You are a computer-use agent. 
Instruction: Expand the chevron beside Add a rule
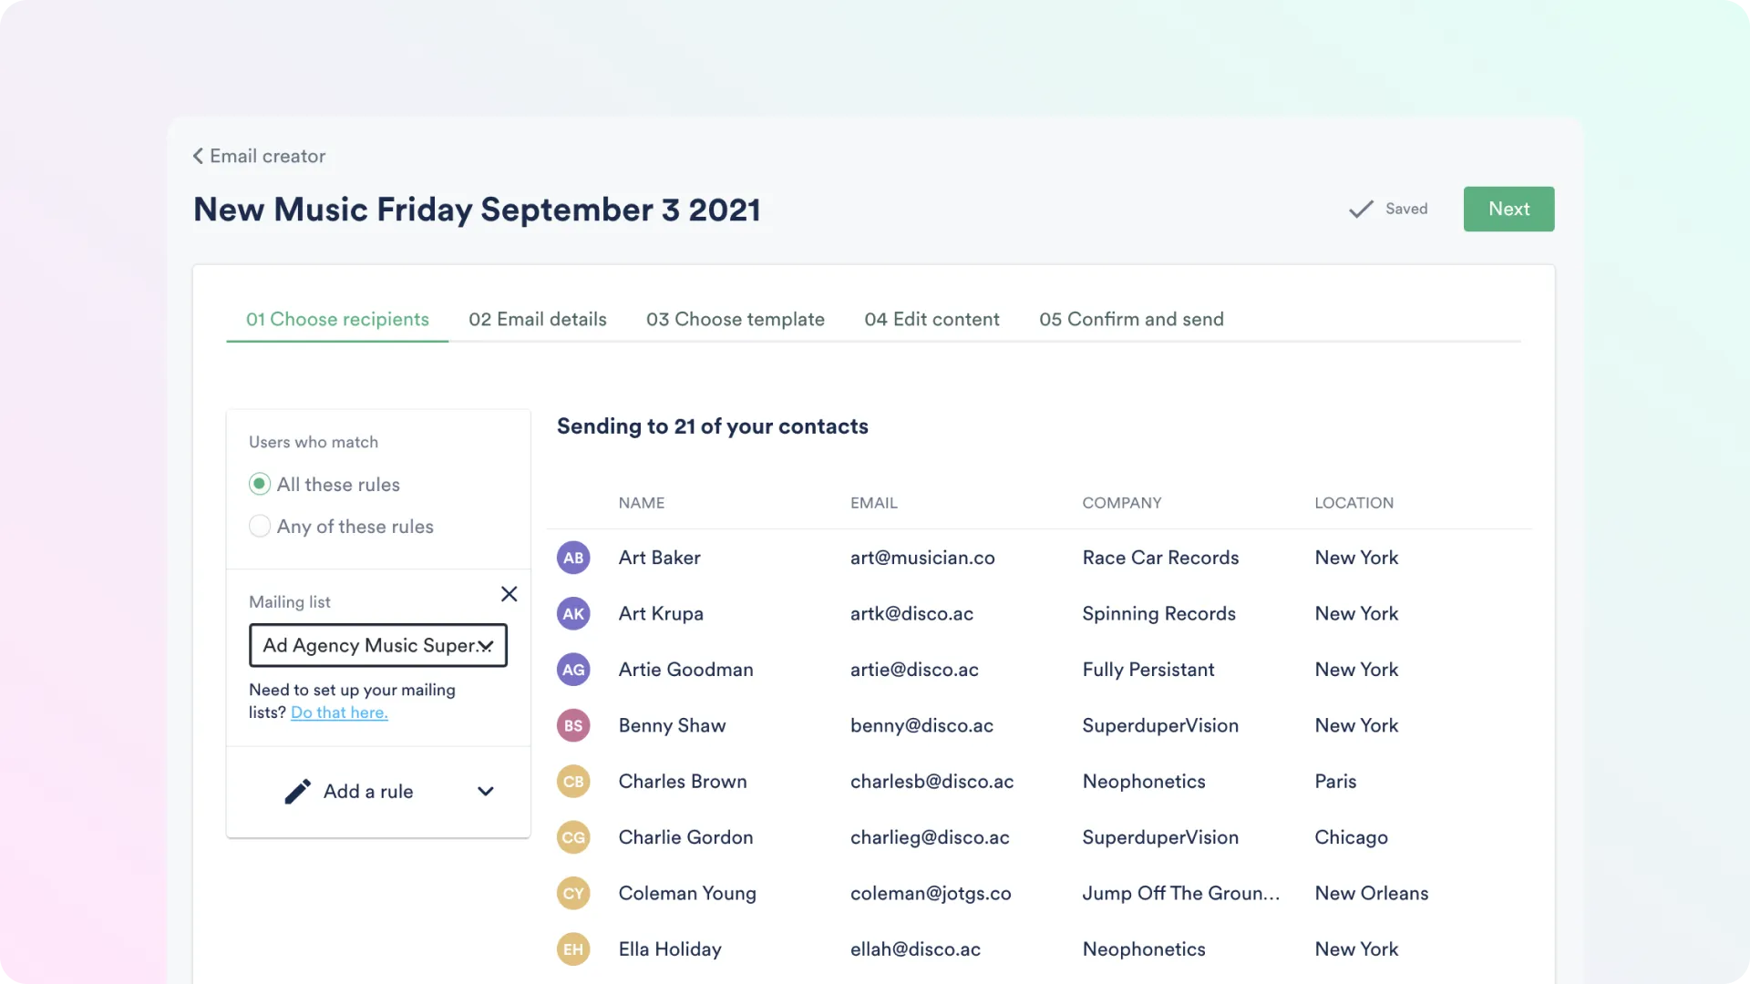(485, 791)
